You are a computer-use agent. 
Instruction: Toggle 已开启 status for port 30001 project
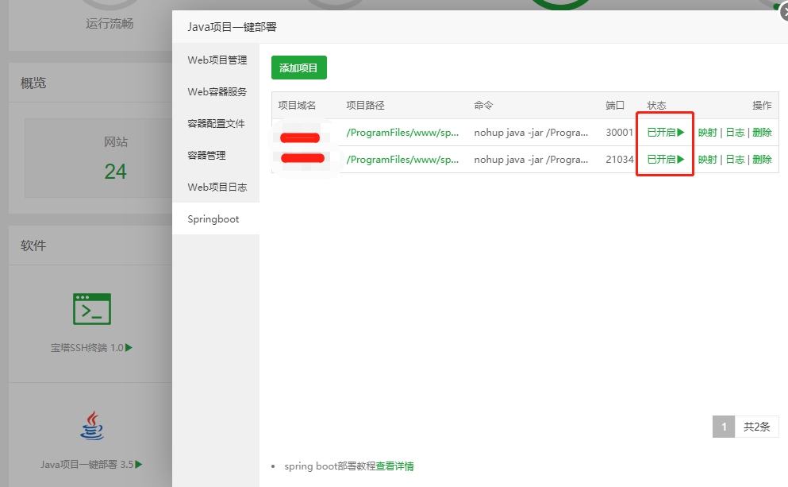click(x=665, y=133)
